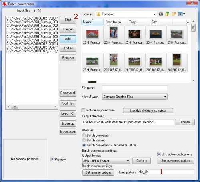Click the Remove all button

point(68,93)
